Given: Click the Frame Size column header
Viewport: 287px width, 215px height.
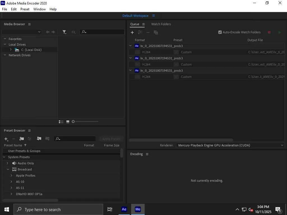Looking at the screenshot, I should point(112,145).
